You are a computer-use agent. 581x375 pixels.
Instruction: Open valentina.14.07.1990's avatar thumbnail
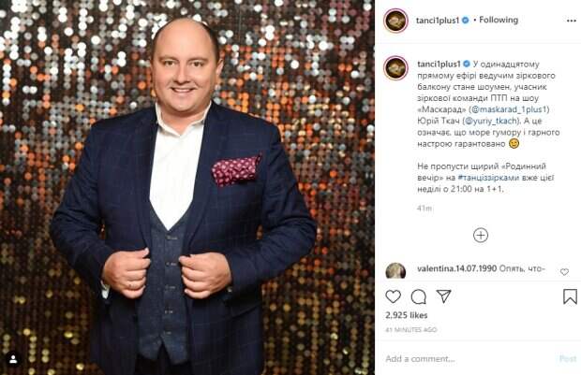[395, 271]
